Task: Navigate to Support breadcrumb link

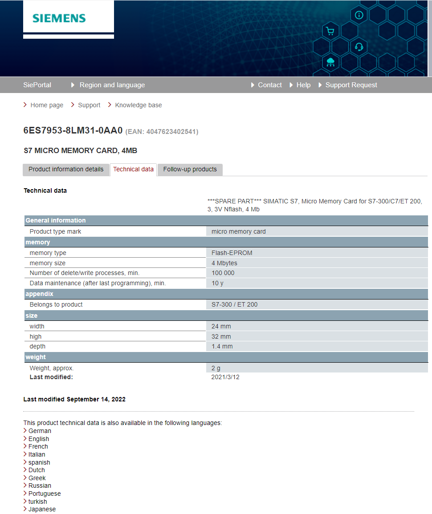Action: [x=89, y=105]
